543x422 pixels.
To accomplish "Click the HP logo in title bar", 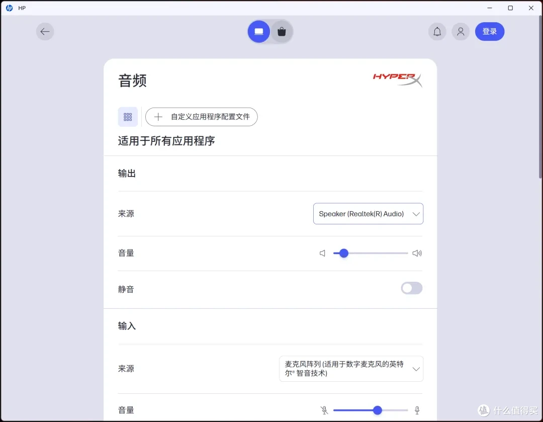I will pos(10,8).
